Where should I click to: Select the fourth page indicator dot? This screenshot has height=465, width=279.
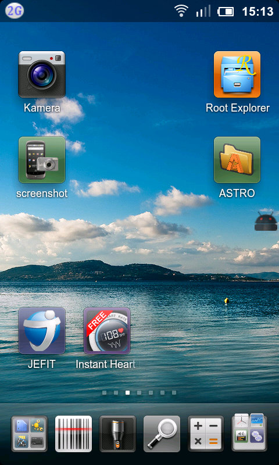[139, 393]
